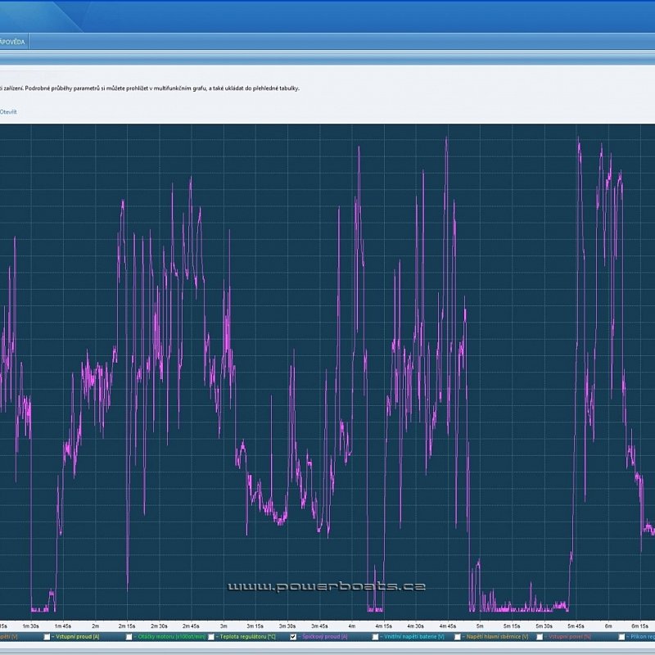Pick the 5m label on the axis
This screenshot has width=655, height=655.
click(x=480, y=625)
